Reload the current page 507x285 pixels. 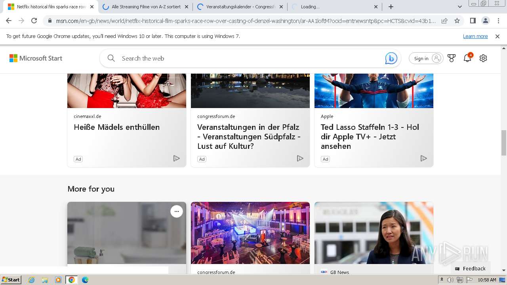click(34, 21)
